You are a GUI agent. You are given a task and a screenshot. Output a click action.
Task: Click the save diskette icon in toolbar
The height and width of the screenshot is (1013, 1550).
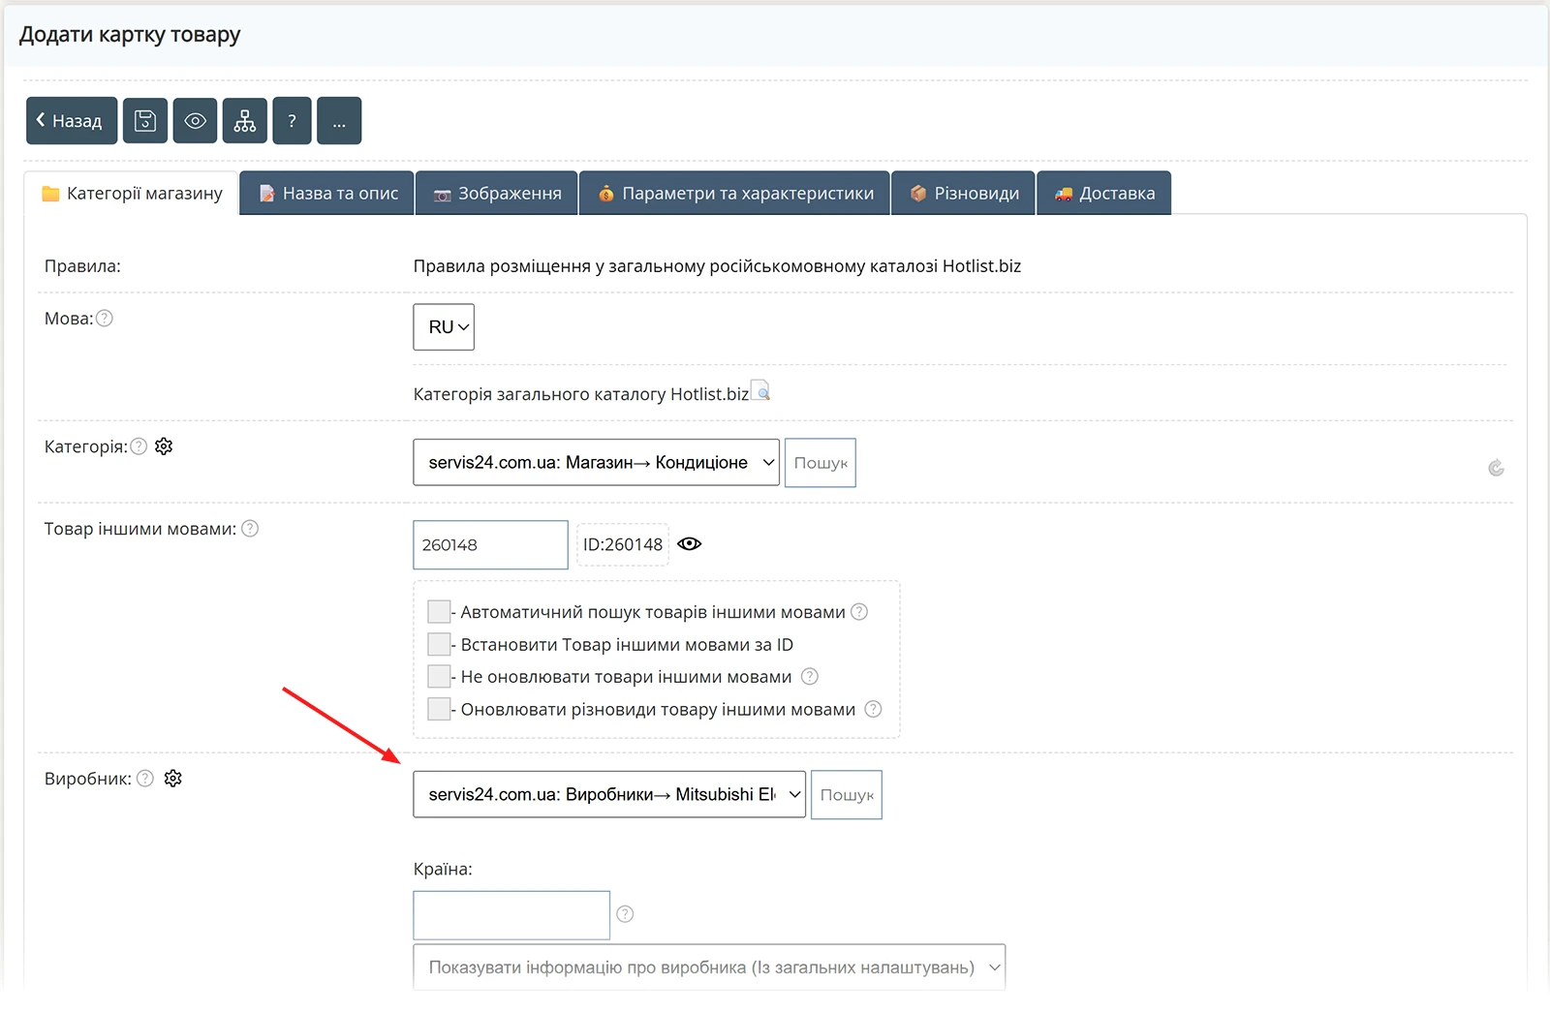coord(145,121)
